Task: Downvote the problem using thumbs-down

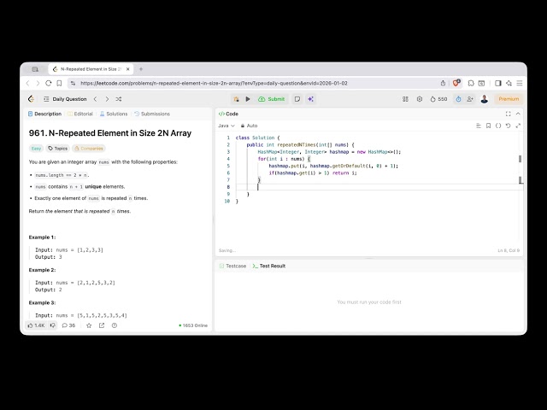Action: coord(52,325)
